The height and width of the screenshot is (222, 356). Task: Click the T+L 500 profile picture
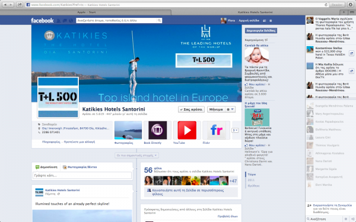[58, 98]
